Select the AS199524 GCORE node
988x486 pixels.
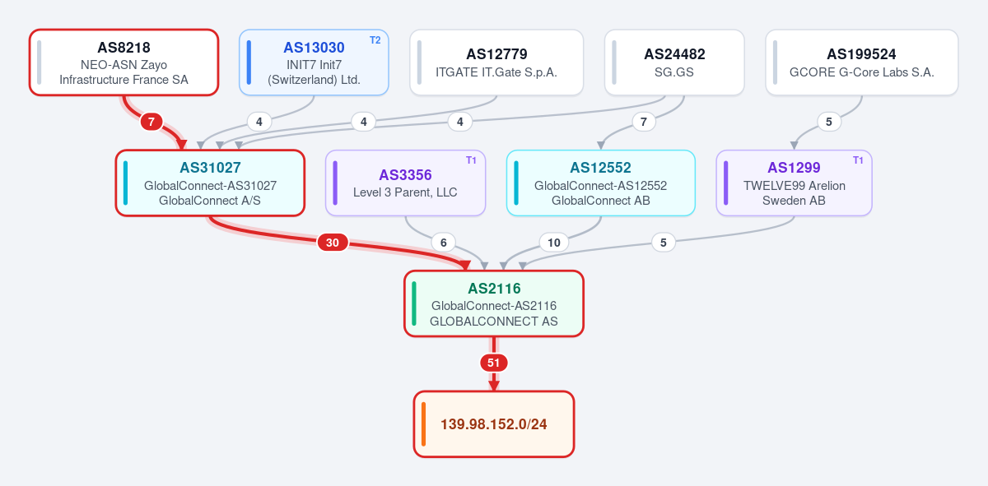(861, 62)
